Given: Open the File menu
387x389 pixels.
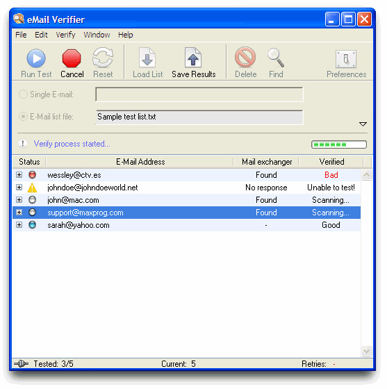Looking at the screenshot, I should tap(21, 35).
